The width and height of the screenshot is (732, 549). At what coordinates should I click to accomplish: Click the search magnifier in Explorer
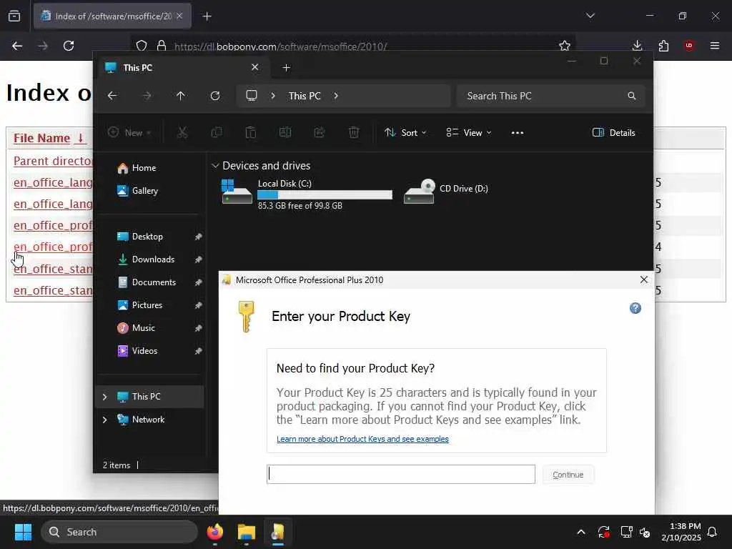[x=632, y=96]
